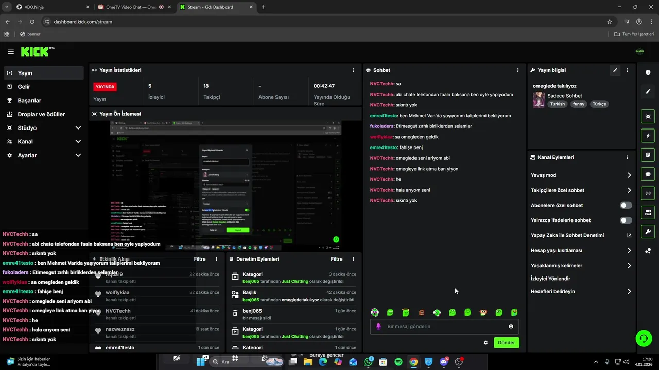Toggle the wrench icon in the right sidebar
Viewport: 659px width, 370px height.
(648, 232)
